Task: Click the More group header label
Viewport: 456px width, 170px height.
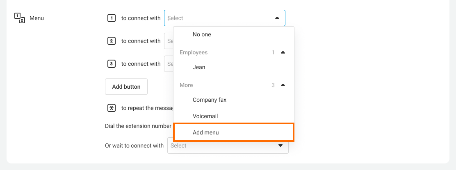Action: click(186, 85)
